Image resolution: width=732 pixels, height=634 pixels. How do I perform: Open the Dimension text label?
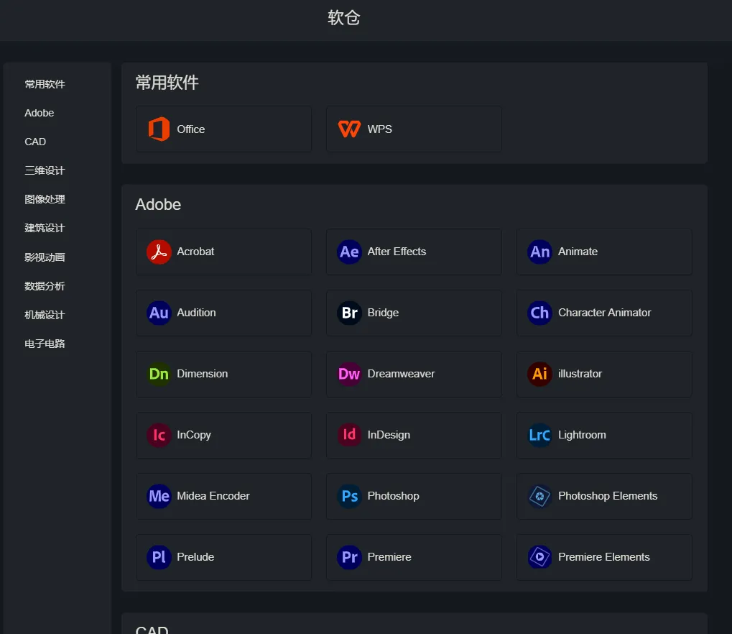pos(203,375)
